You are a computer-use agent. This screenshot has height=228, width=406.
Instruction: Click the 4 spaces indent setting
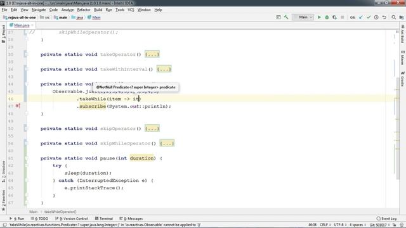[x=358, y=225]
